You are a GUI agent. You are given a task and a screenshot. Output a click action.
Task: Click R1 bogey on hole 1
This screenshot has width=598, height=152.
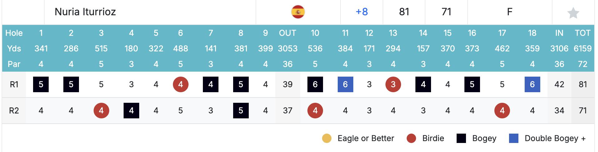[41, 84]
